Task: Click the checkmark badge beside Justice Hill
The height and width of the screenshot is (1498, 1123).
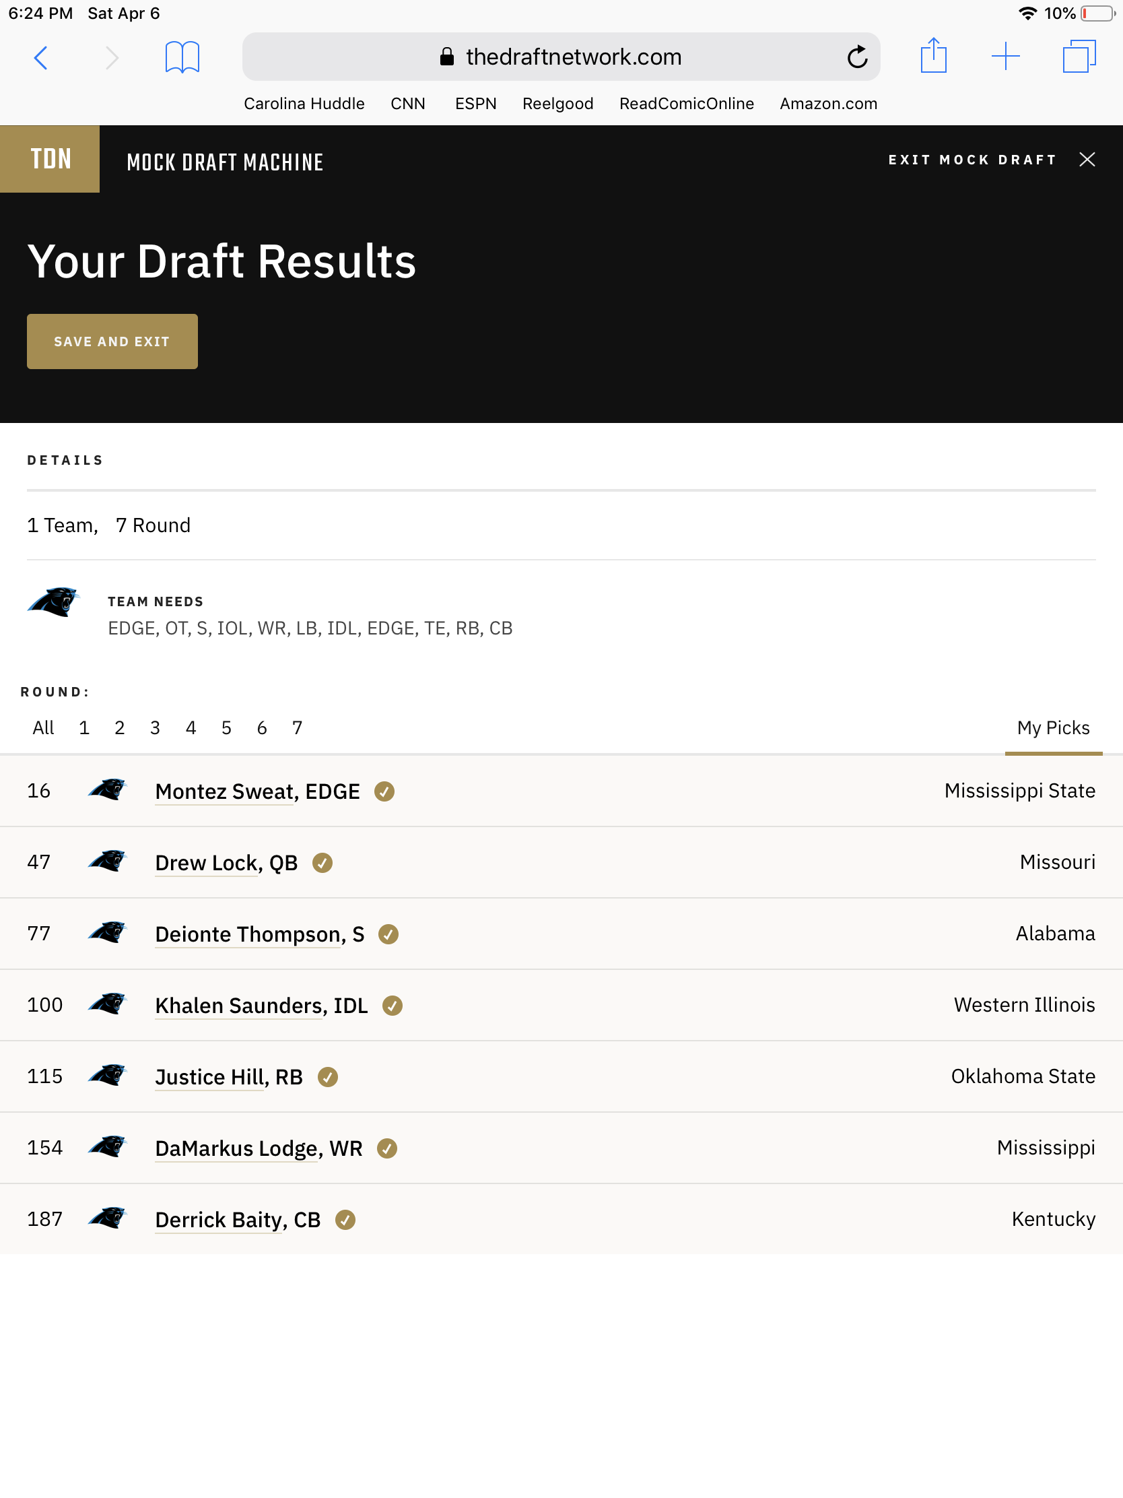Action: (x=328, y=1077)
